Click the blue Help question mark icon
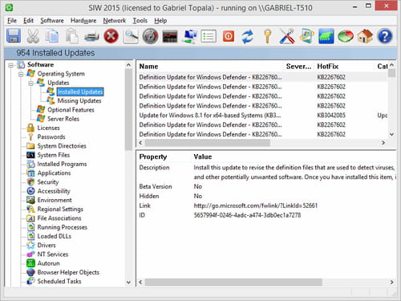 (x=385, y=36)
